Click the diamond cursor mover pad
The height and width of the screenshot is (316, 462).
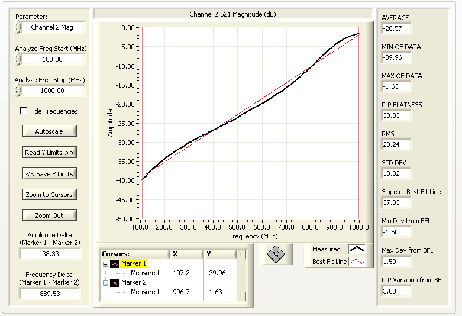tap(276, 254)
